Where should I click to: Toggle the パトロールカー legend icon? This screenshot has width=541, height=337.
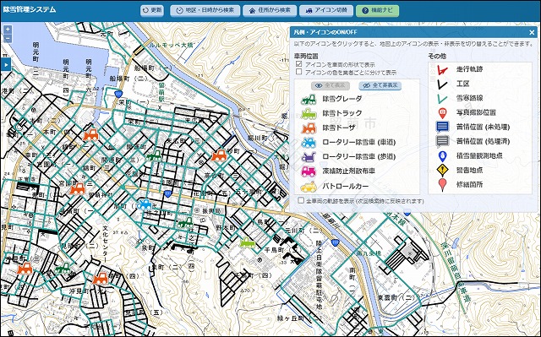point(309,187)
